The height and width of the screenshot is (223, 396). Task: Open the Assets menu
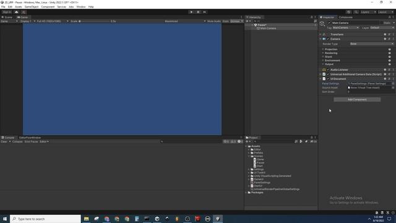tap(19, 7)
